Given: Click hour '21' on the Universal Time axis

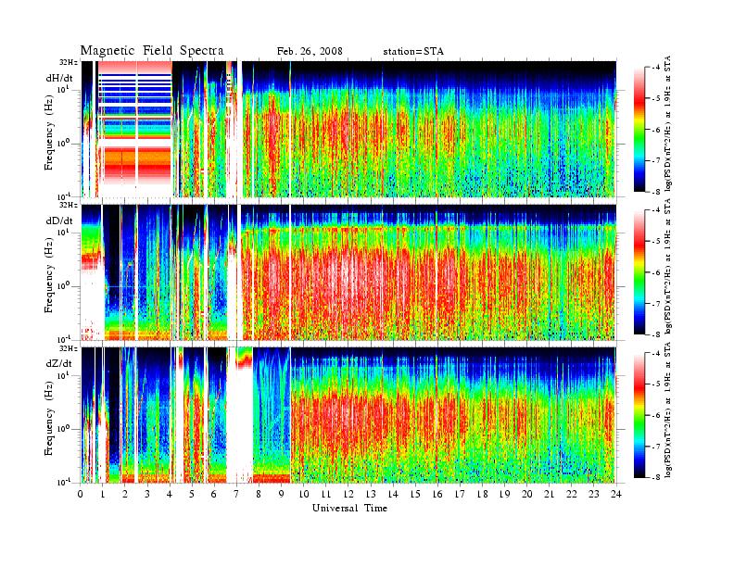Looking at the screenshot, I should pyautogui.click(x=549, y=495).
